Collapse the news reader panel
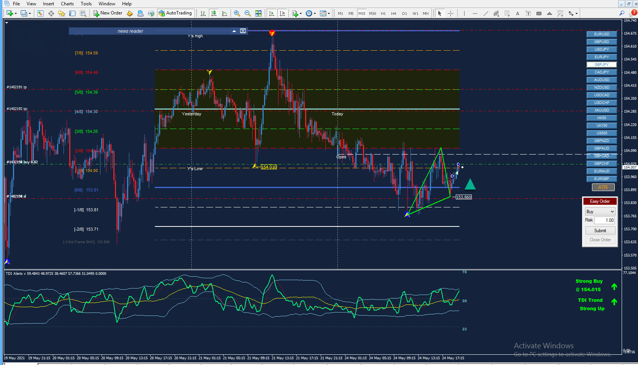 (x=234, y=31)
